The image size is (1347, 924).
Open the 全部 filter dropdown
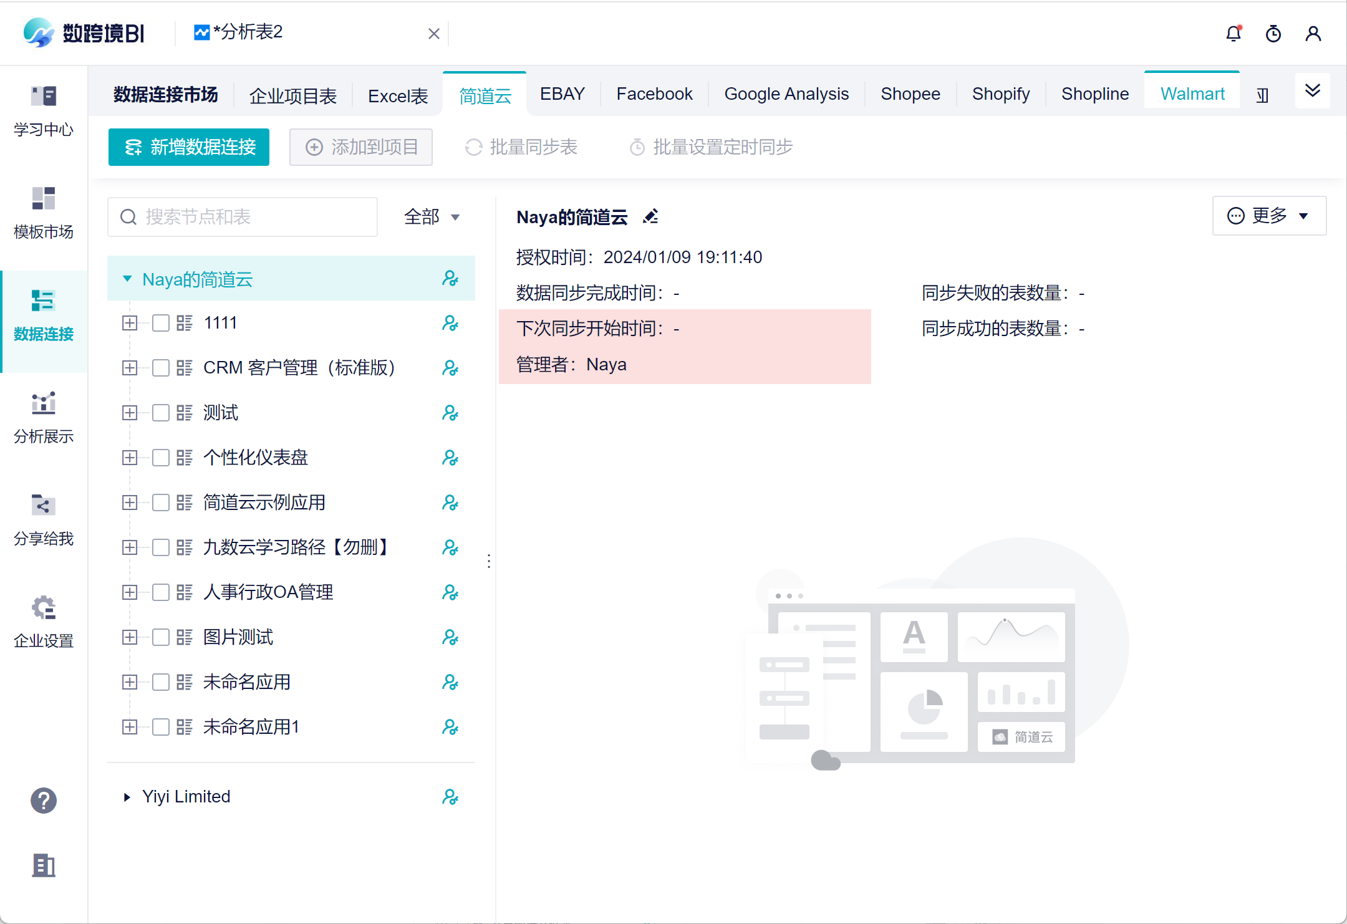coord(432,217)
